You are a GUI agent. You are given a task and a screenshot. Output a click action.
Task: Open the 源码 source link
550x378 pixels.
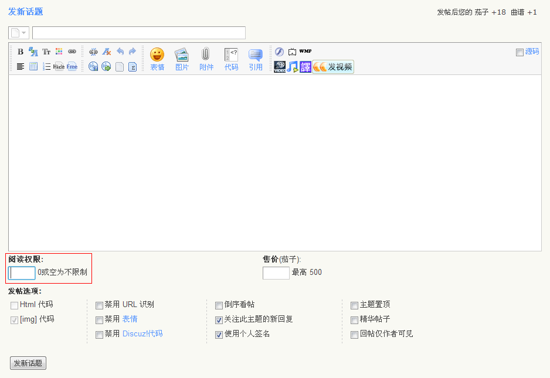click(532, 52)
